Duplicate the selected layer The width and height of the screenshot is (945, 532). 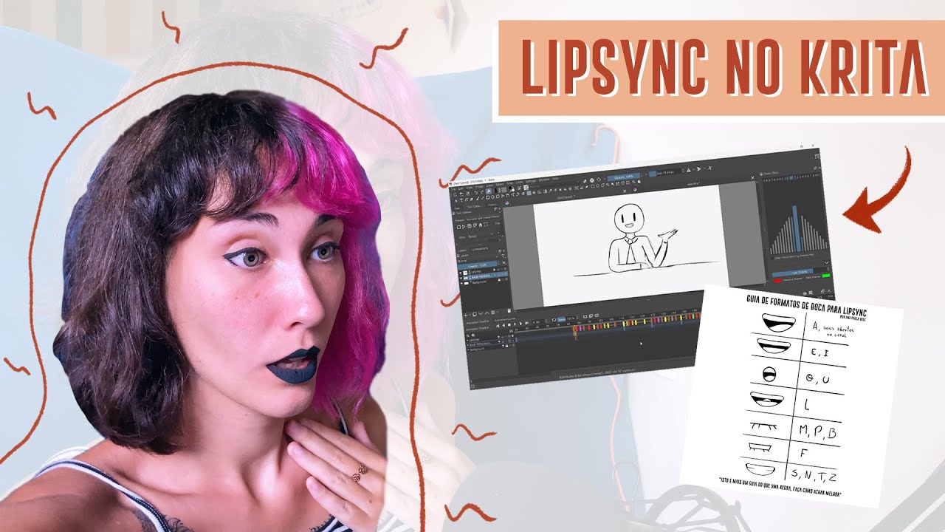pyautogui.click(x=475, y=314)
